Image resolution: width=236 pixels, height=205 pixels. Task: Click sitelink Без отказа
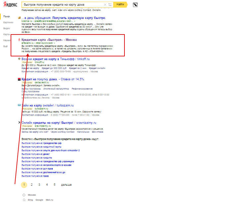click(98, 132)
